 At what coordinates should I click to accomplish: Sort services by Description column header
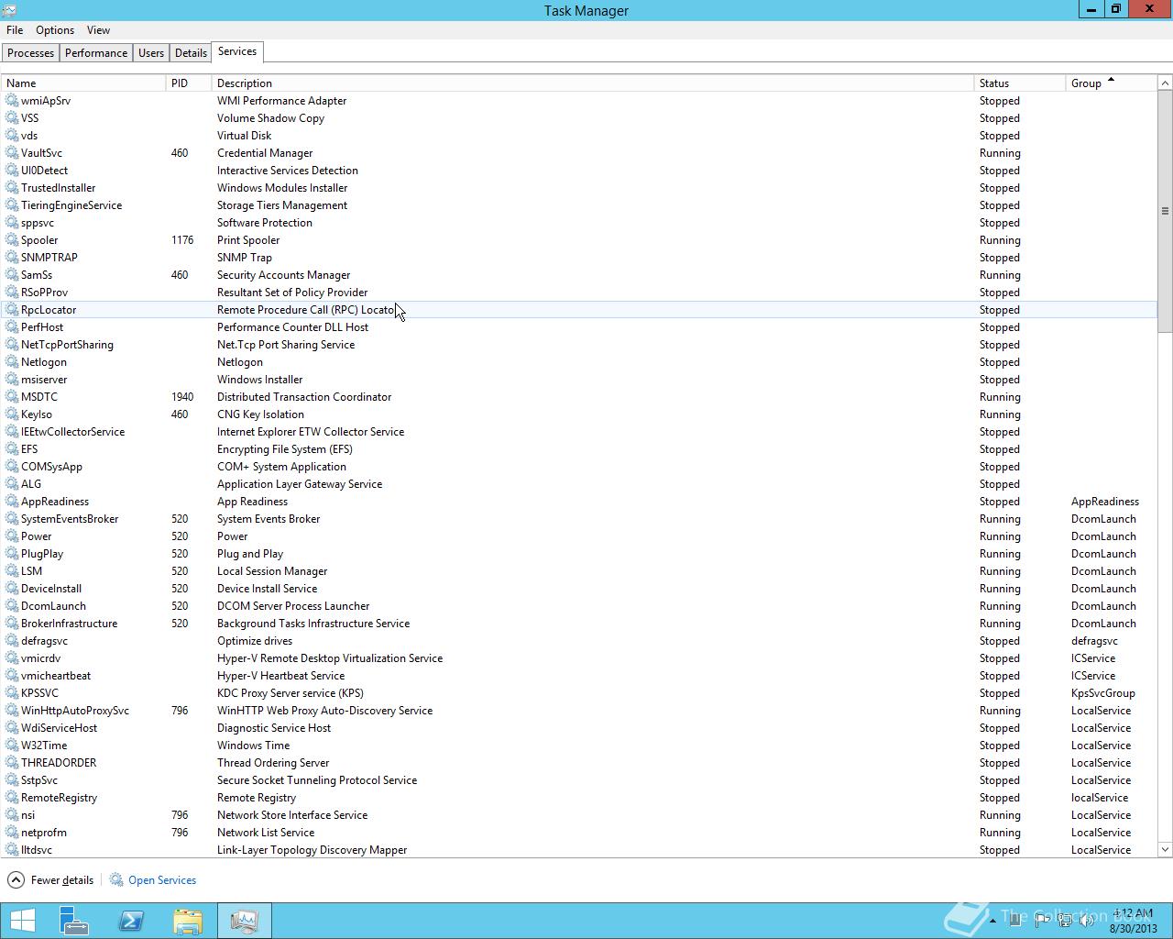coord(592,83)
